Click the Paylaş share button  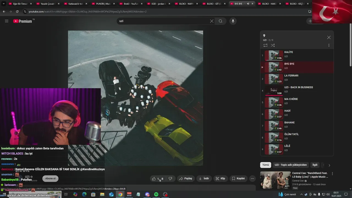click(186, 178)
